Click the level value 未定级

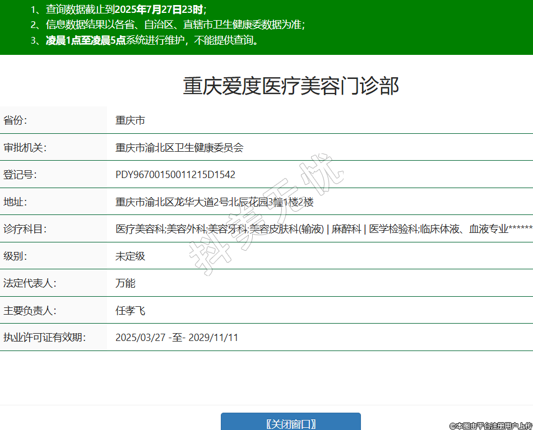130,256
